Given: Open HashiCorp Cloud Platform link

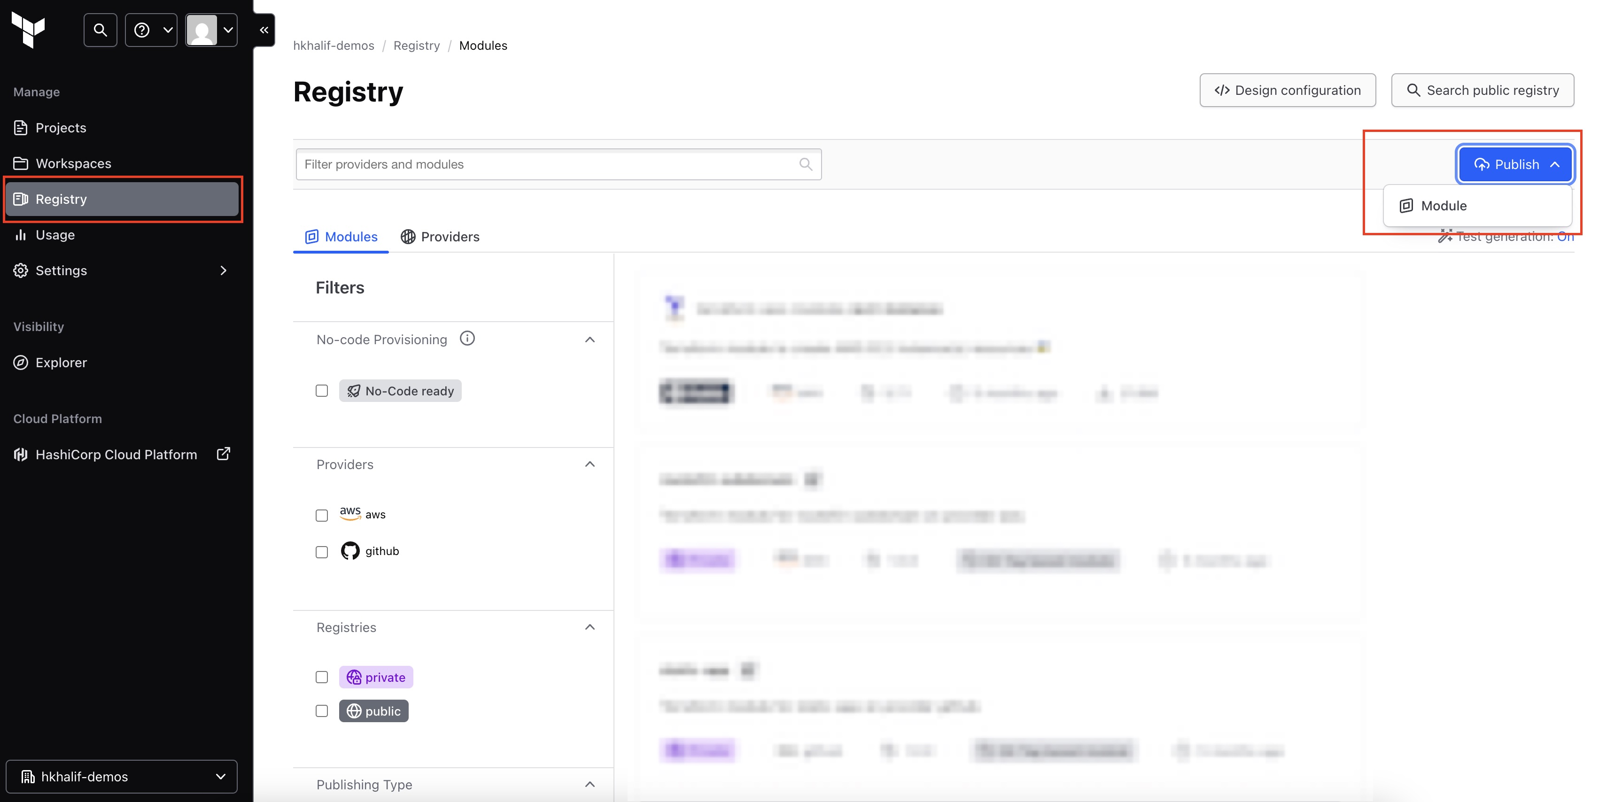Looking at the screenshot, I should coord(122,455).
